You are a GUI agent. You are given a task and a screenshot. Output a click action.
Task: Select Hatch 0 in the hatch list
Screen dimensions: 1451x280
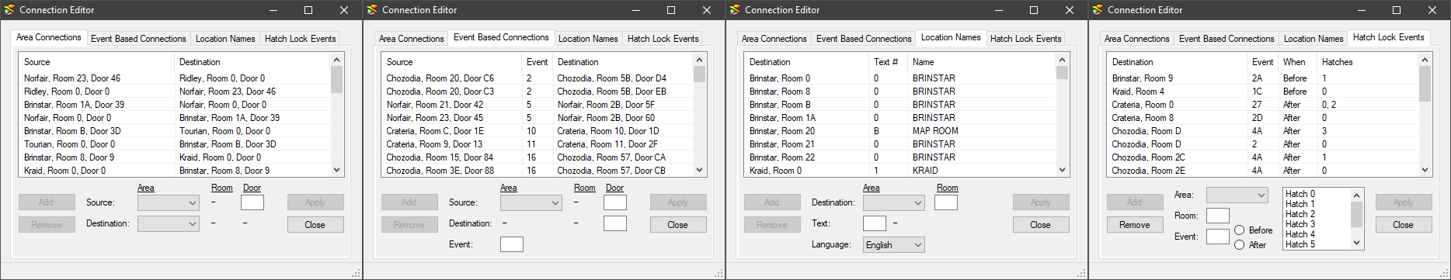(x=1317, y=194)
